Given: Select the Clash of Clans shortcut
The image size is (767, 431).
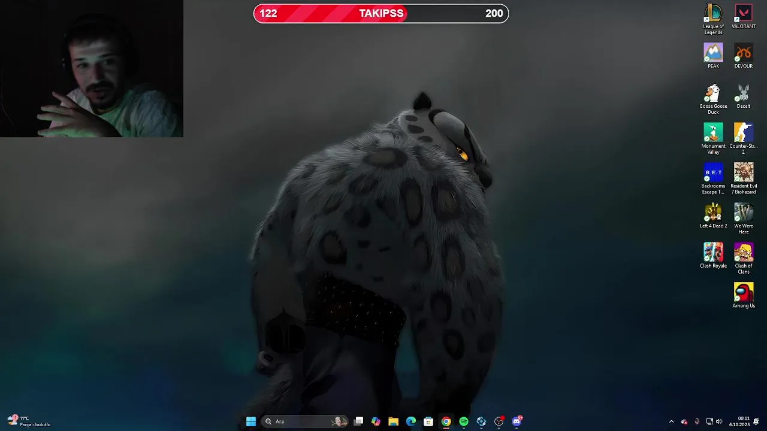Looking at the screenshot, I should [x=744, y=259].
